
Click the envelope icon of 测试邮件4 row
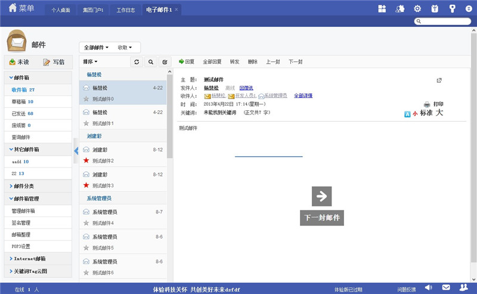click(x=86, y=212)
